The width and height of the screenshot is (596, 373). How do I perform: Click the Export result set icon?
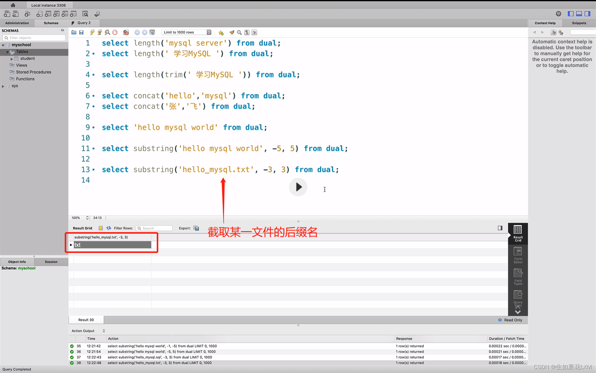(x=197, y=228)
